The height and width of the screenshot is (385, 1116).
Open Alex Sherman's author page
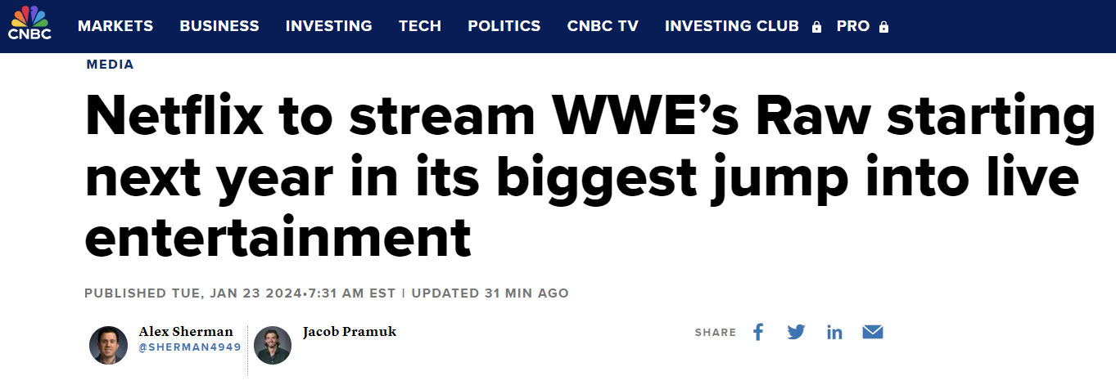point(186,332)
